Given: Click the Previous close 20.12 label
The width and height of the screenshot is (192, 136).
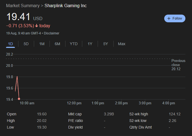Looking at the screenshot, I should (178, 65).
